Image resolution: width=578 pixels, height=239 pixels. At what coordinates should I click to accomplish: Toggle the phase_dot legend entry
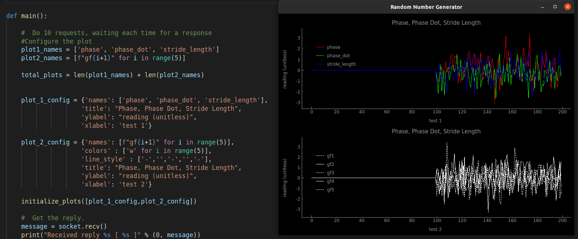pyautogui.click(x=338, y=56)
